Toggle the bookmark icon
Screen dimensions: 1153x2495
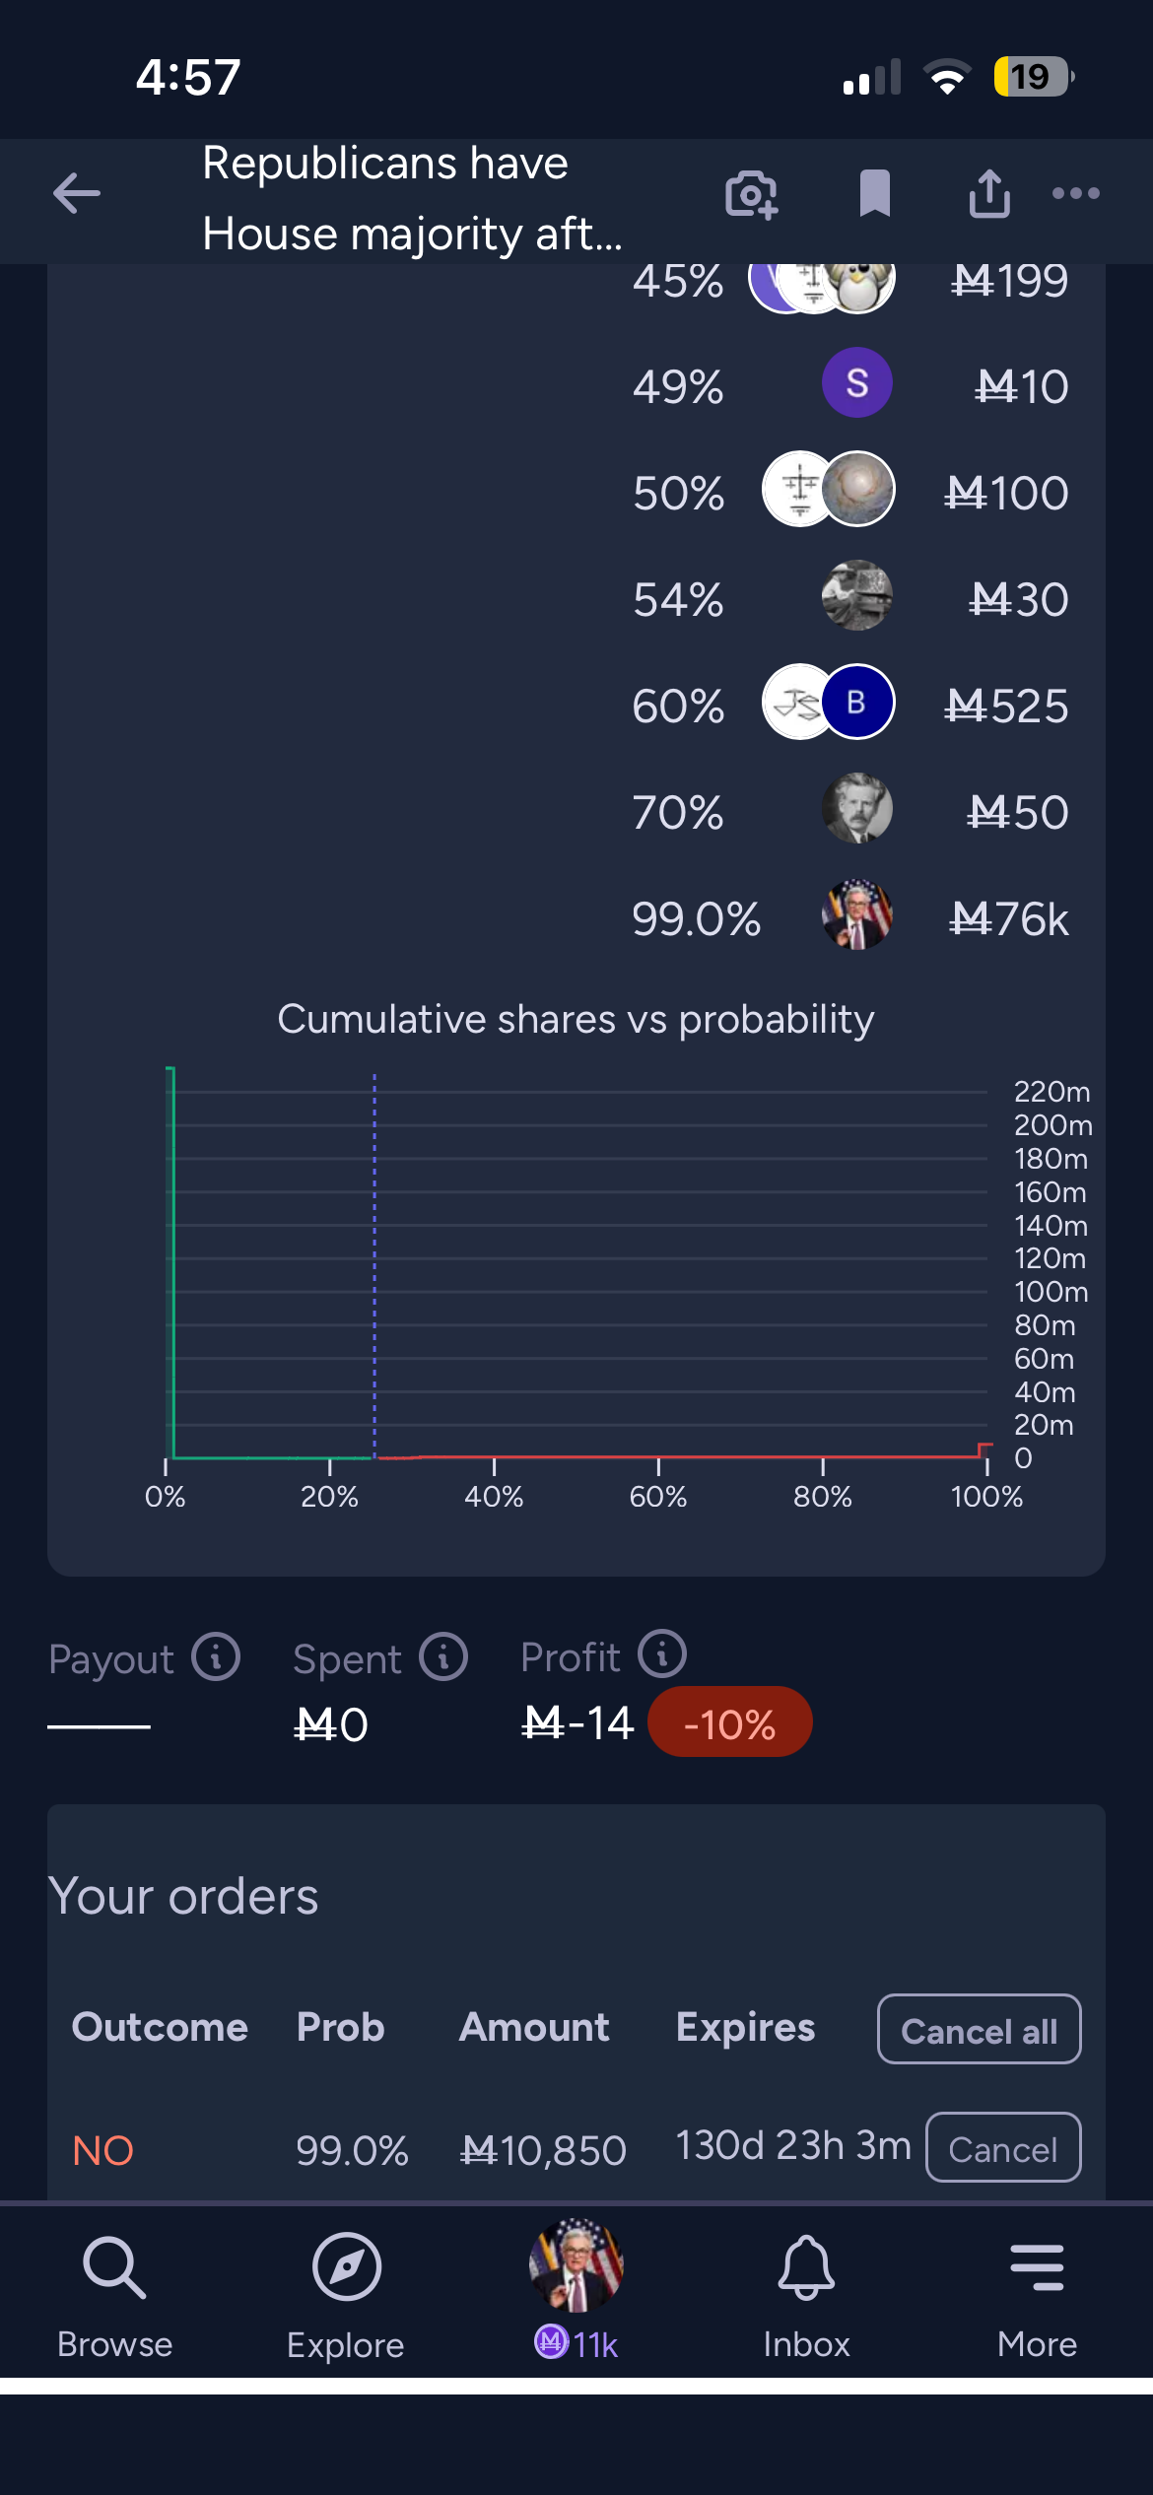[874, 193]
